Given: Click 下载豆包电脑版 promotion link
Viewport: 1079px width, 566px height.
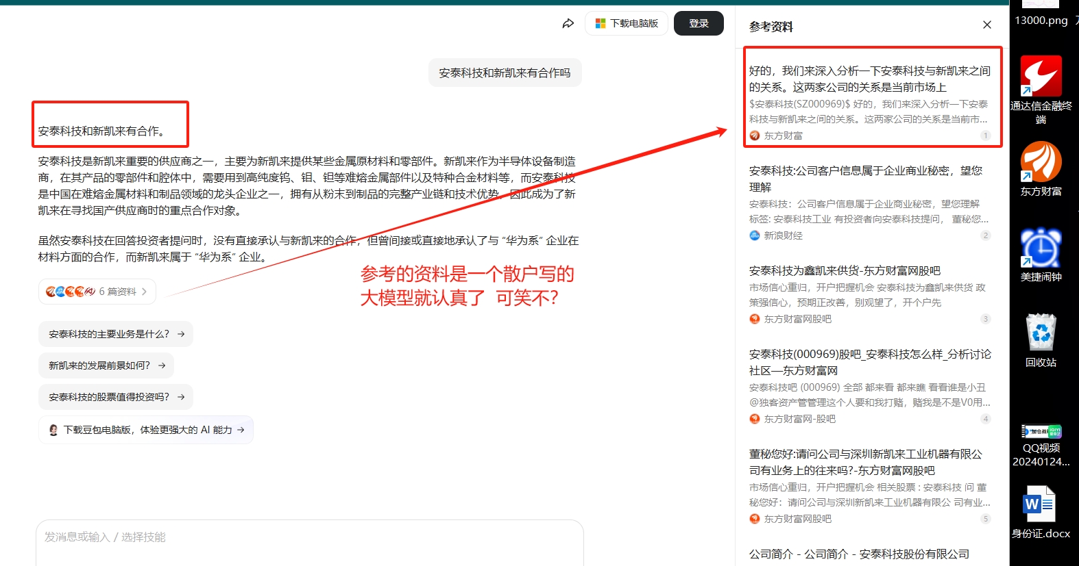Looking at the screenshot, I should tap(146, 430).
